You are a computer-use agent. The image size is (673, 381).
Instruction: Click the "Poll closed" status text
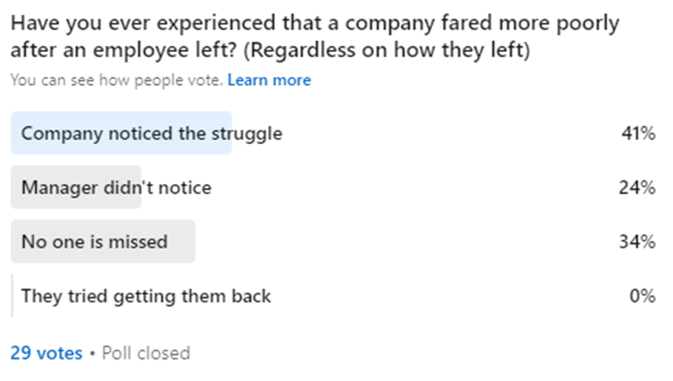click(x=145, y=353)
